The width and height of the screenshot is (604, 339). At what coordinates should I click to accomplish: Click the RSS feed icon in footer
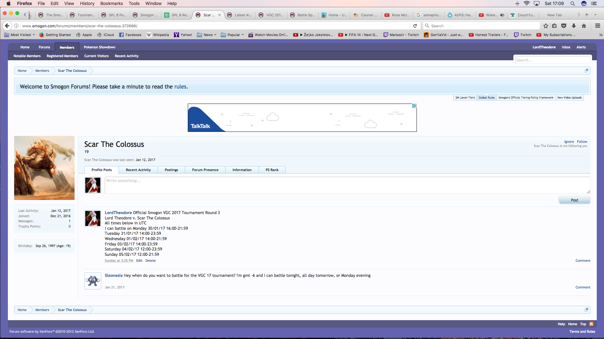pyautogui.click(x=591, y=324)
